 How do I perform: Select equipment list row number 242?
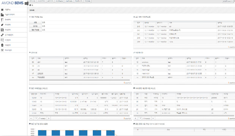tap(184, 30)
